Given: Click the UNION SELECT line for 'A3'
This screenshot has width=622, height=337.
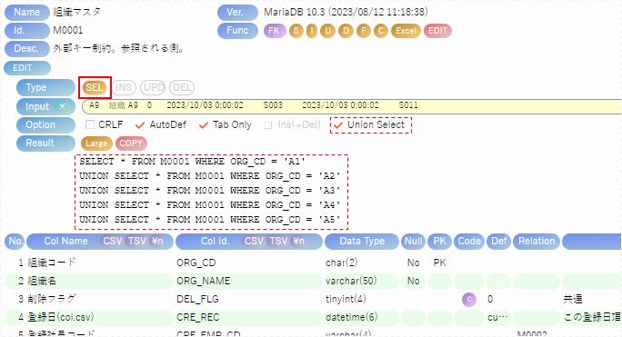Looking at the screenshot, I should [x=210, y=191].
